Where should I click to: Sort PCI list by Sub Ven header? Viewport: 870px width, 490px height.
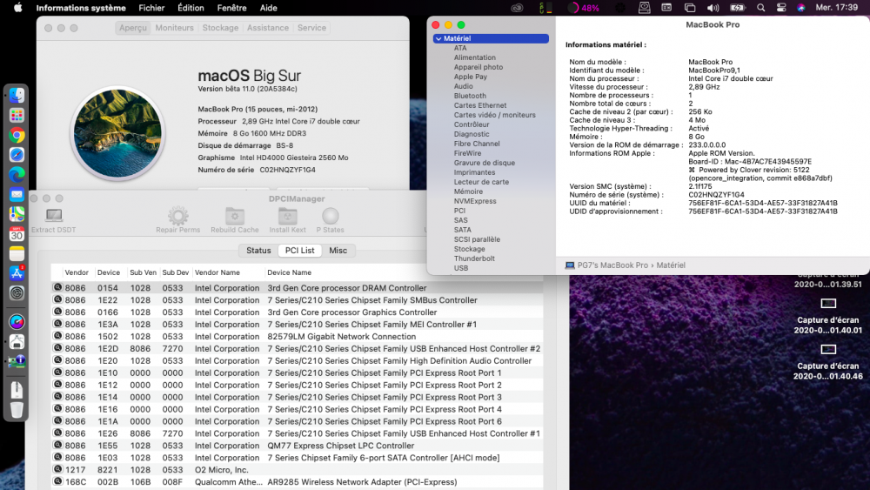[x=144, y=272]
